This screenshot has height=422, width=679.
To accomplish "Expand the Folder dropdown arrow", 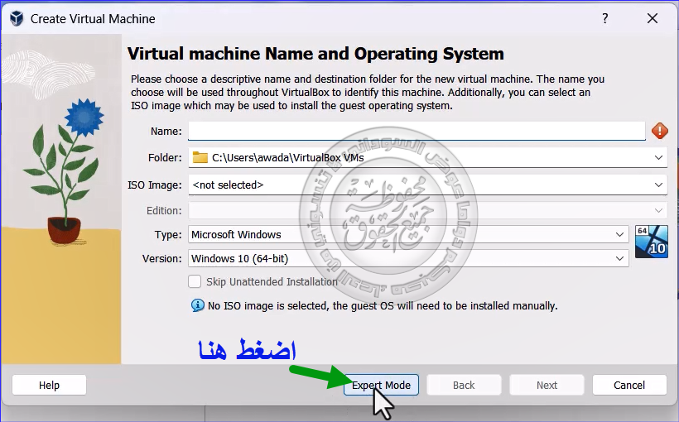I will pos(658,157).
